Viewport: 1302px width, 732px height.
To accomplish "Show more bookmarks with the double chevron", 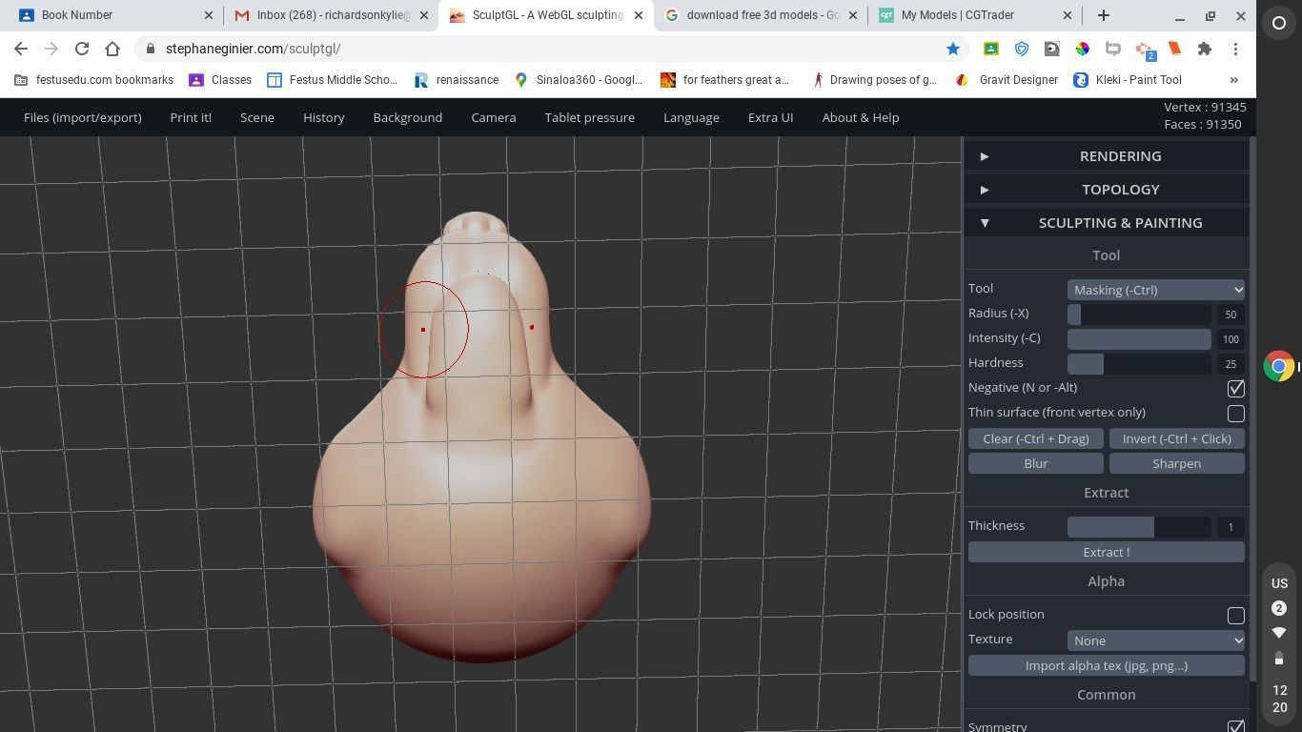I will click(1234, 80).
